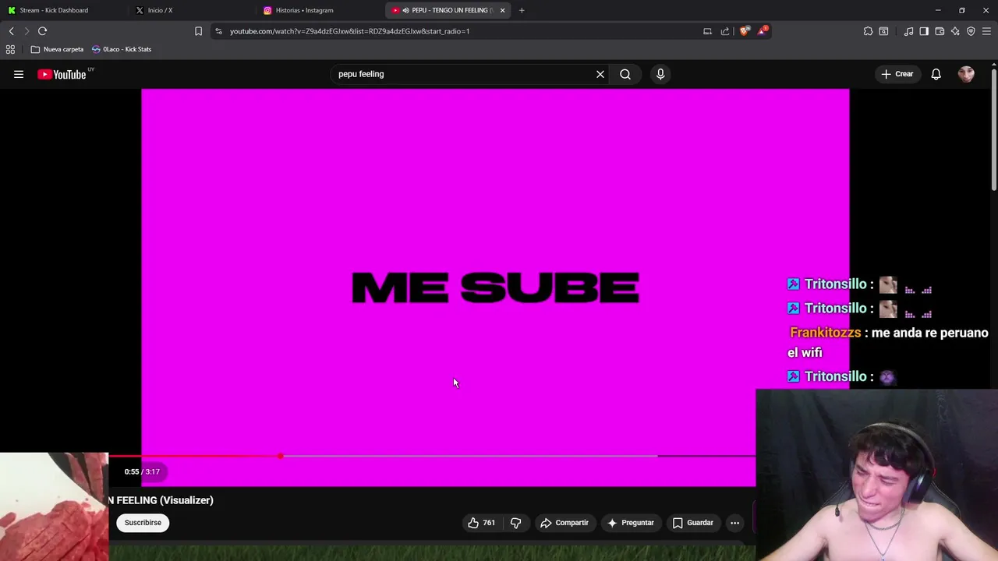Save video with Guardar button

coord(693,523)
